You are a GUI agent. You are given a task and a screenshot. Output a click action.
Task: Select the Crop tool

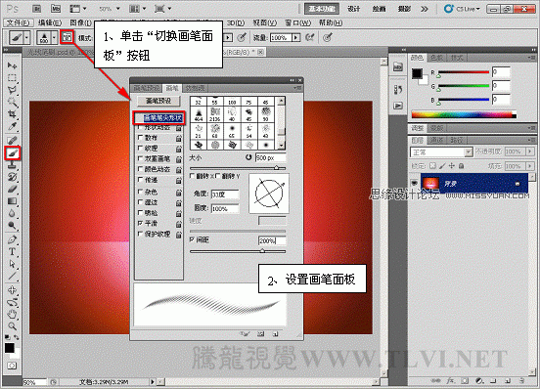(12, 113)
